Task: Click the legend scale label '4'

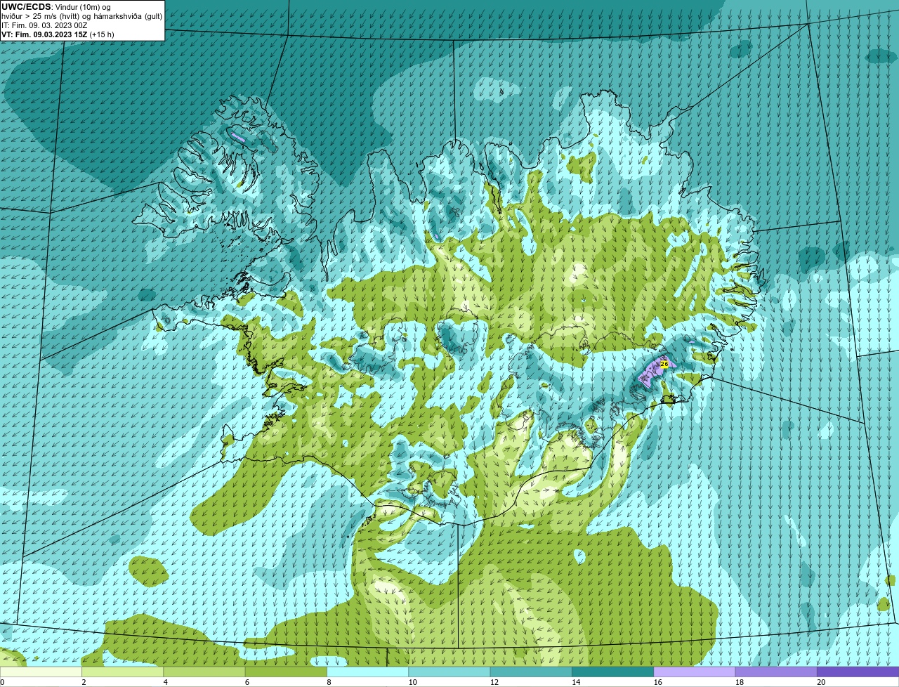Action: [x=165, y=682]
